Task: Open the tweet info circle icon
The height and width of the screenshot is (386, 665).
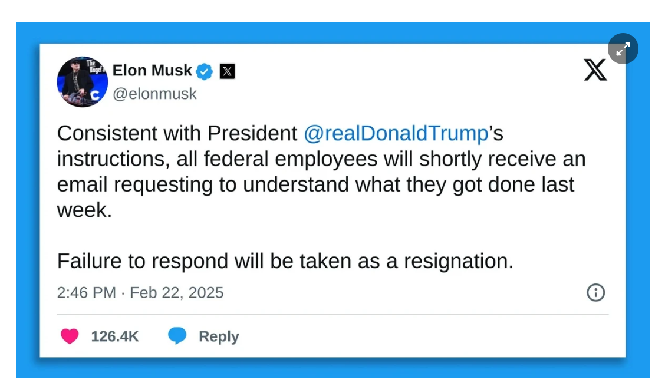Action: 595,292
